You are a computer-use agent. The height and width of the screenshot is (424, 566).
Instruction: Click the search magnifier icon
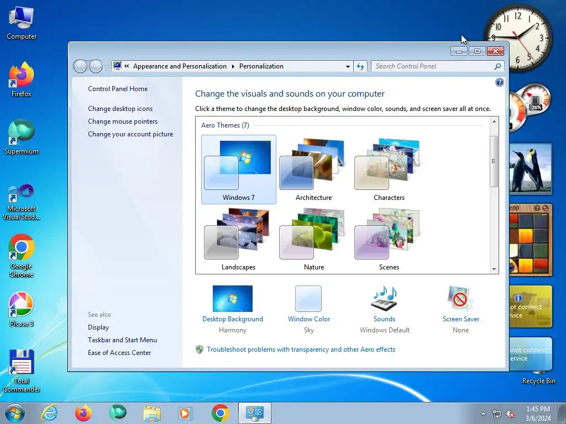pos(497,66)
